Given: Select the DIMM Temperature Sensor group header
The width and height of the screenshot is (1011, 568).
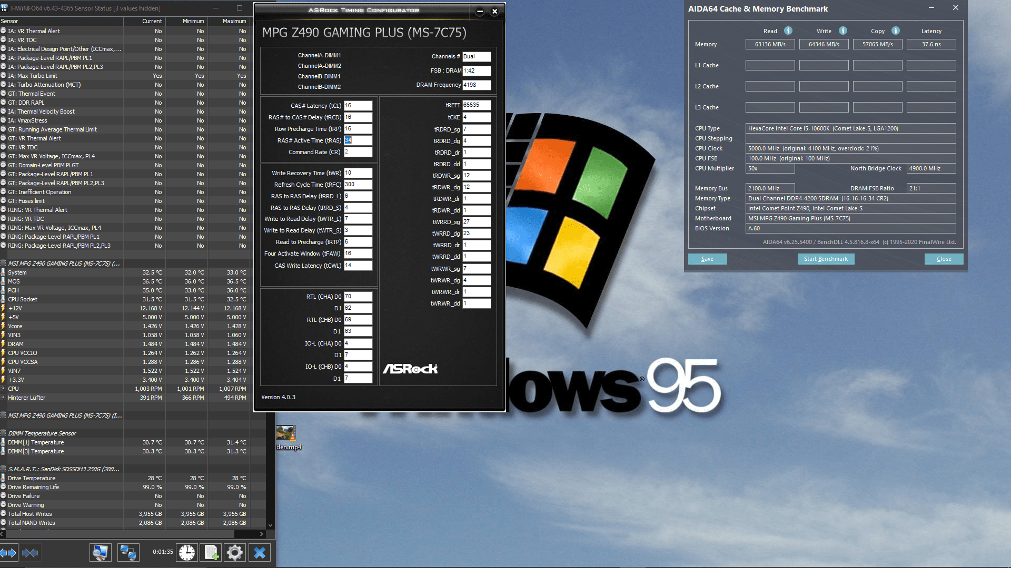Looking at the screenshot, I should [x=42, y=433].
